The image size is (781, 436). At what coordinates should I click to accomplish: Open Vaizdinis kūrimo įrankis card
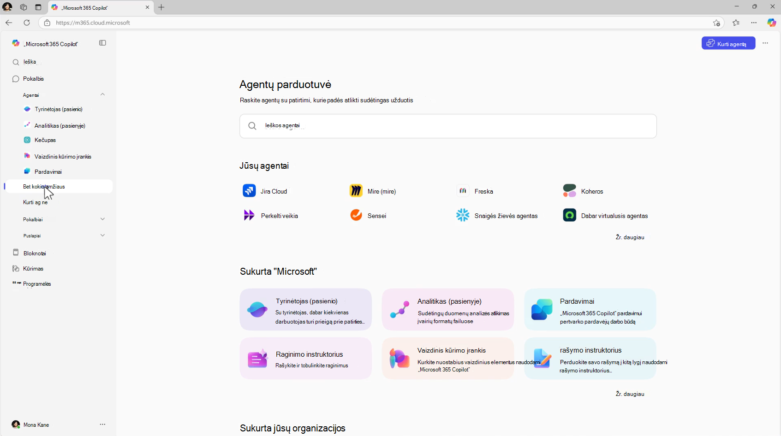click(x=448, y=359)
